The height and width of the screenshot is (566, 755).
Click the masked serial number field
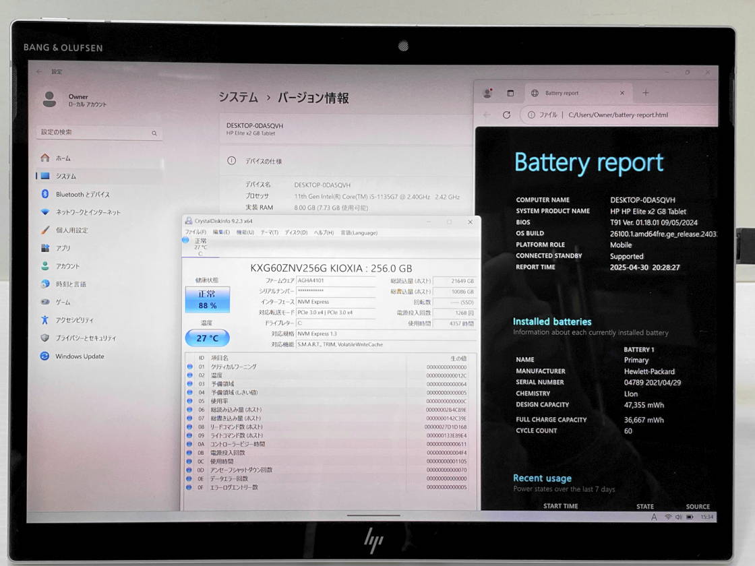(336, 291)
